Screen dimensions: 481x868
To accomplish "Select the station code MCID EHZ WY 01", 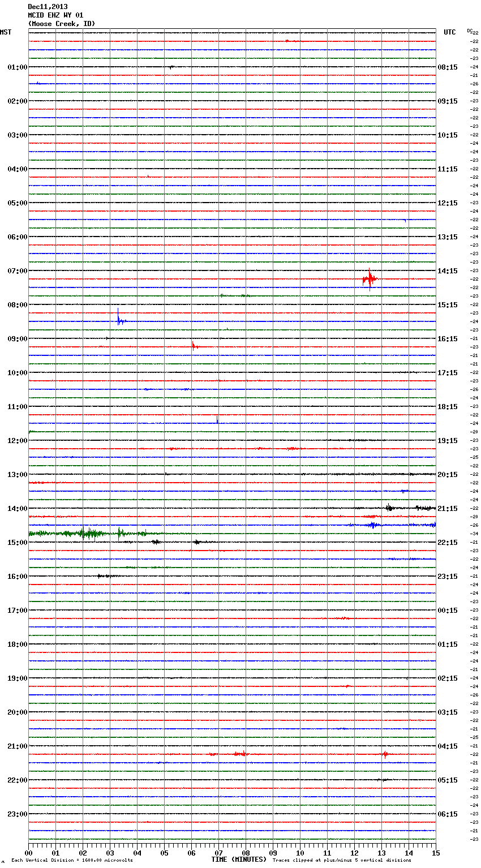I will pyautogui.click(x=55, y=15).
